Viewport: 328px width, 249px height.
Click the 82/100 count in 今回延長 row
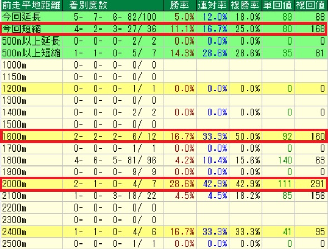[x=142, y=17]
